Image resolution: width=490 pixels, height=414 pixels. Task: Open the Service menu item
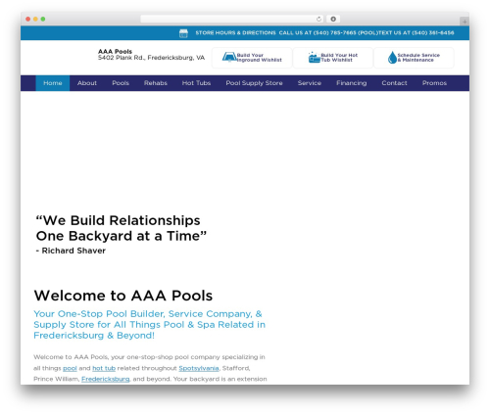coord(310,83)
